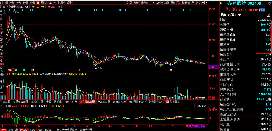
Task: Click the yellow R marker beside the stock name
Action: tap(221, 3)
